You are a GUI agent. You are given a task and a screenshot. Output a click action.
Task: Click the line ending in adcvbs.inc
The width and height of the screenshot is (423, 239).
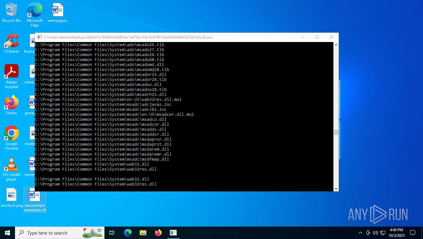pyautogui.click(x=101, y=110)
